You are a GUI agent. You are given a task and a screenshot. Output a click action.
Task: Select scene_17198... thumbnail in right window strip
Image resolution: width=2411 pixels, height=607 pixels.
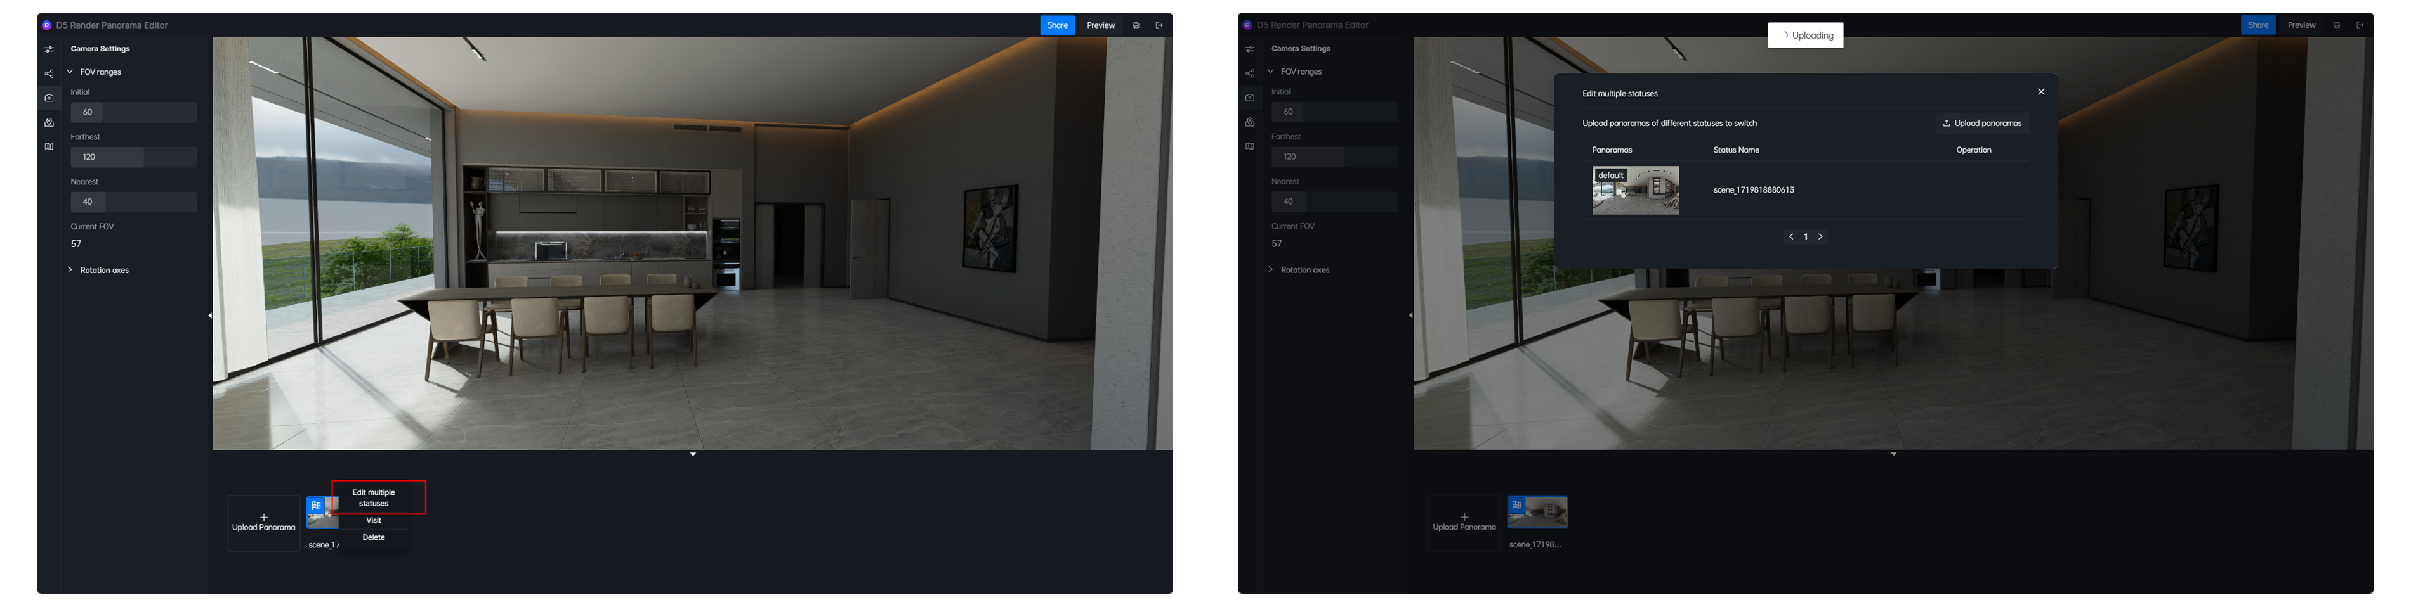pos(1537,513)
